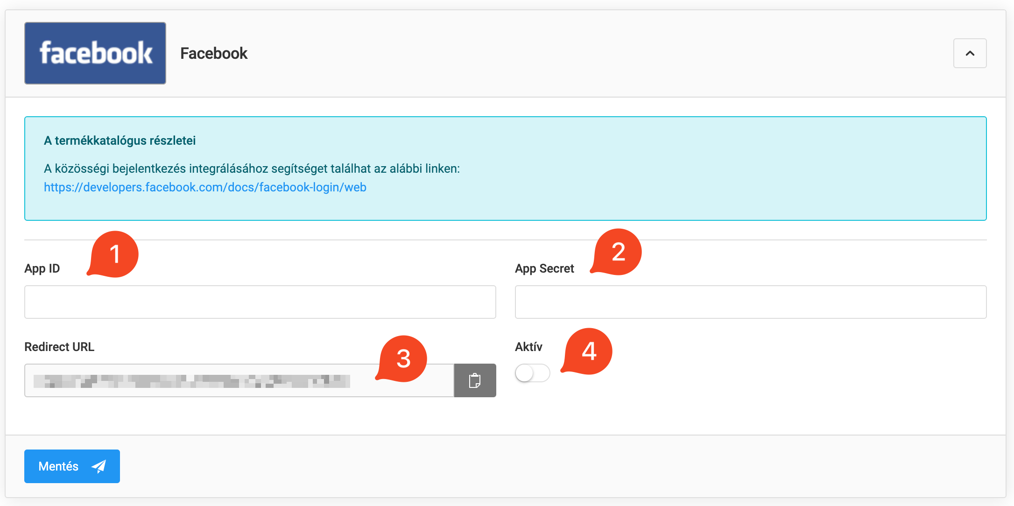Screen dimensions: 1014x506
Task: Click the App Secret label
Action: [544, 268]
